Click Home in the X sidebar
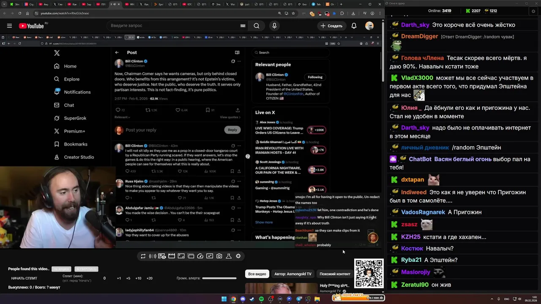 pyautogui.click(x=66, y=66)
